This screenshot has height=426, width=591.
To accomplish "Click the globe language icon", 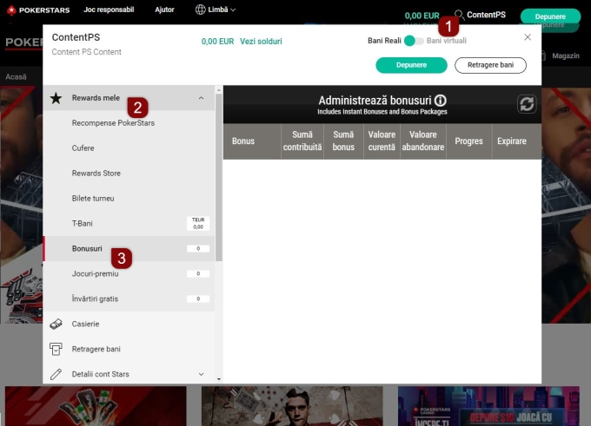I will click(x=200, y=10).
